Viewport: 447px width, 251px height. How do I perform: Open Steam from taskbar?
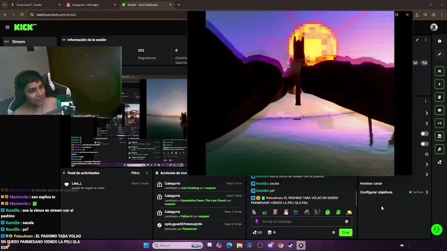coord(291,245)
